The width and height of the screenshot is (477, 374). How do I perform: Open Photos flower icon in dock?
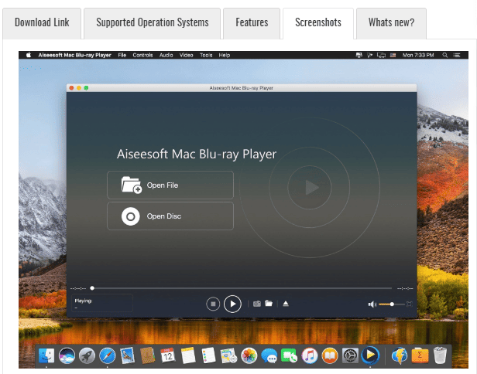tap(249, 355)
